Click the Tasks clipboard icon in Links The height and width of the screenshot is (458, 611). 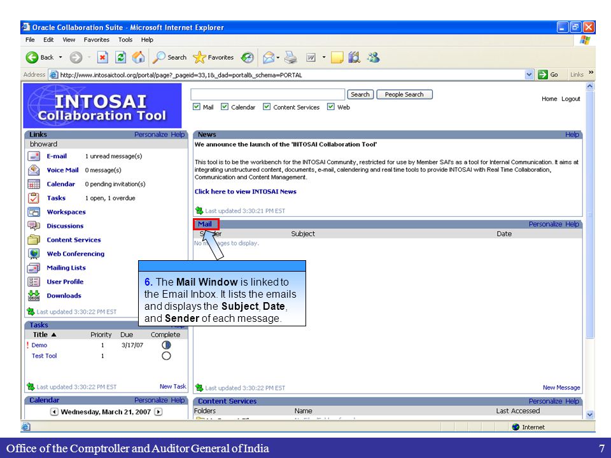34,198
